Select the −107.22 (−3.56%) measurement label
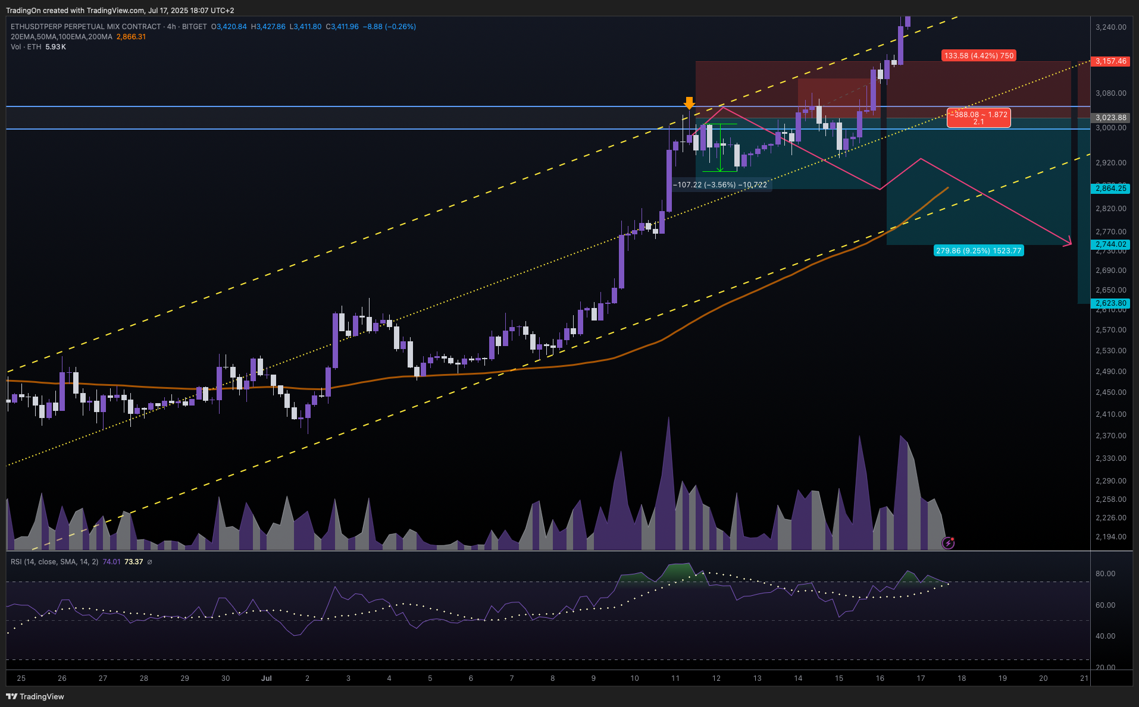Image resolution: width=1139 pixels, height=707 pixels. click(x=720, y=185)
